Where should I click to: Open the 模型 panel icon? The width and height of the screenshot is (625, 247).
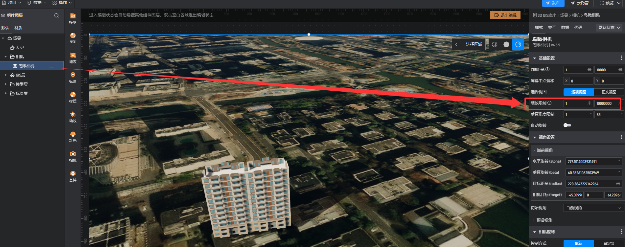[73, 18]
